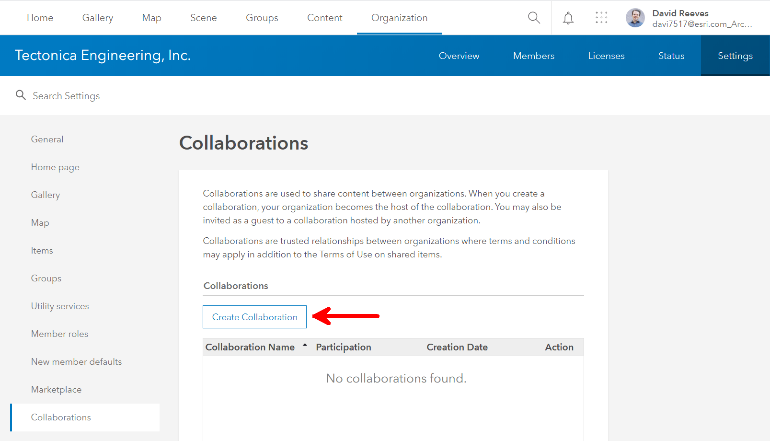Viewport: 770px width, 441px height.
Task: Go to the Overview section
Action: pos(459,56)
